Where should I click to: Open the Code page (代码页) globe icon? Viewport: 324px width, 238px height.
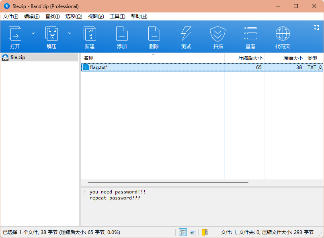tap(283, 34)
